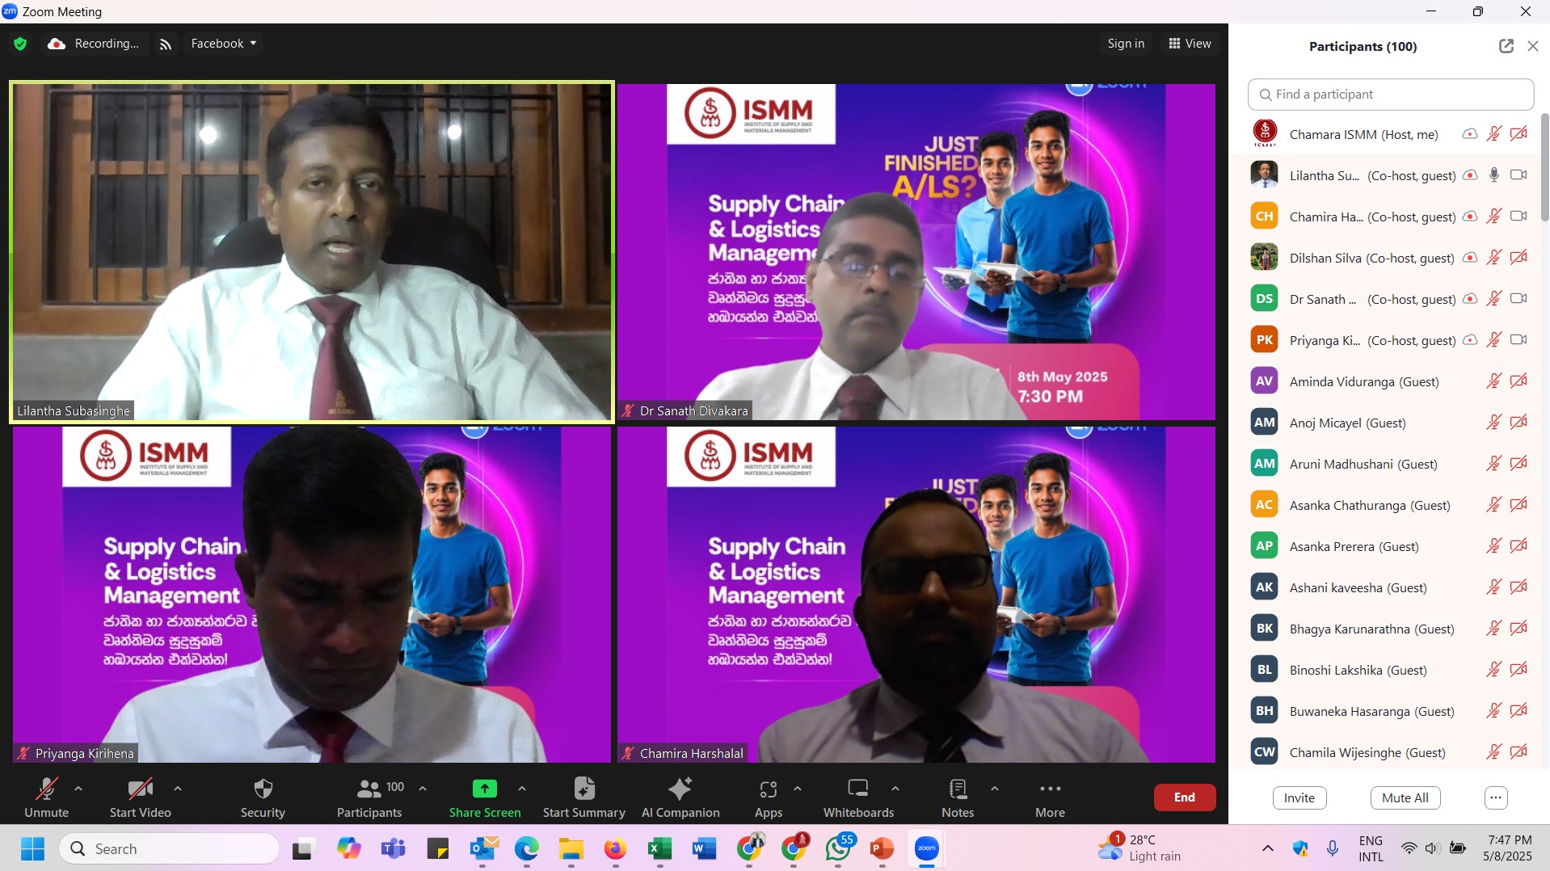The image size is (1550, 871).
Task: Expand the arrow next to Notes
Action: click(x=995, y=789)
